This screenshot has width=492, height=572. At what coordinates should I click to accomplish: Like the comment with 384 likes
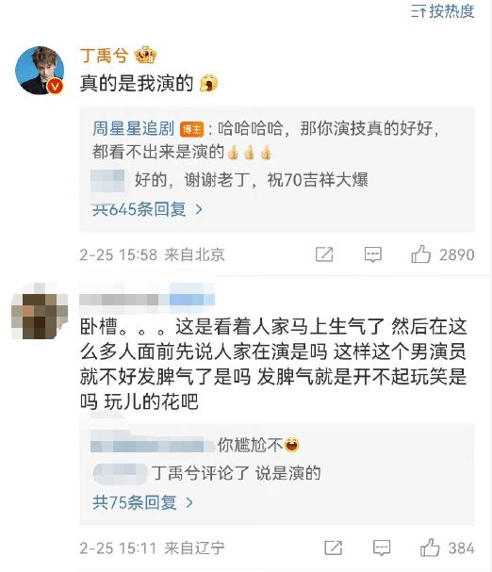pos(447,547)
